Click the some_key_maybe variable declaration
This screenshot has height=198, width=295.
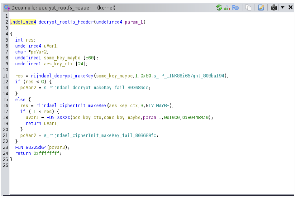point(62,58)
